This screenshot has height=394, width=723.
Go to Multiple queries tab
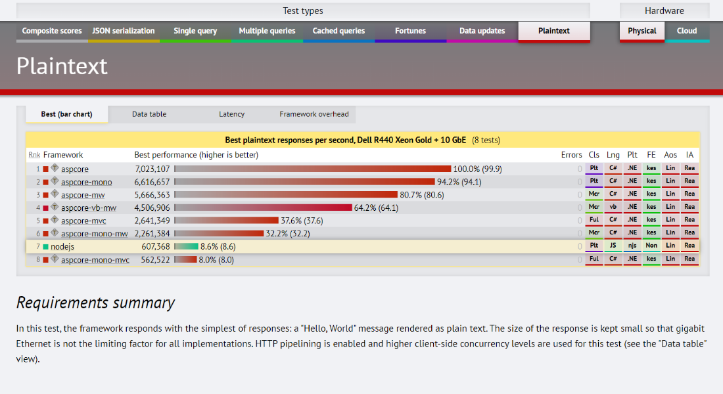pyautogui.click(x=267, y=32)
